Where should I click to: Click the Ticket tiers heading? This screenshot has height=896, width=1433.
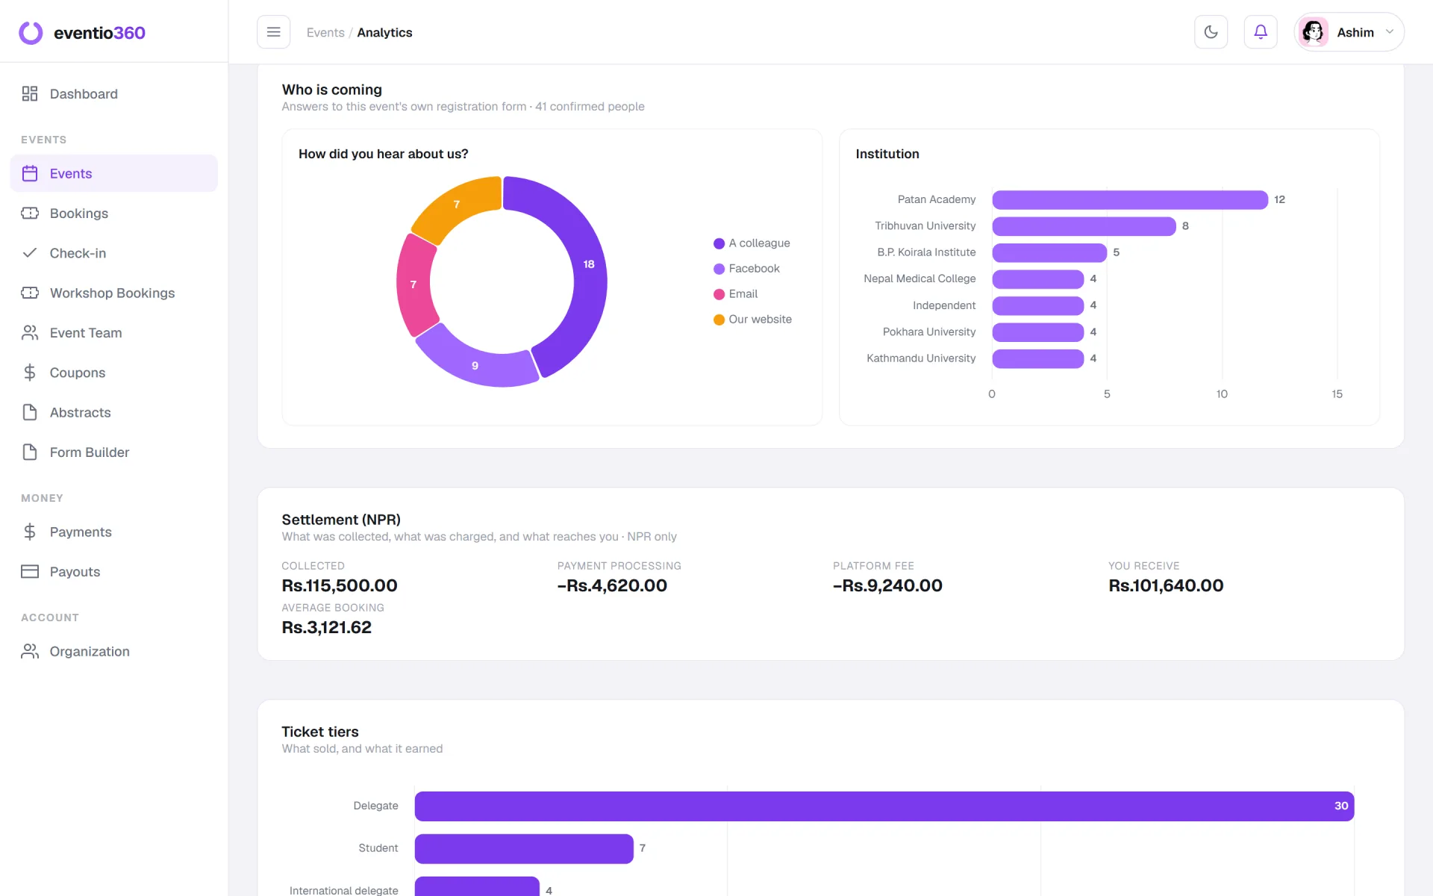click(320, 732)
